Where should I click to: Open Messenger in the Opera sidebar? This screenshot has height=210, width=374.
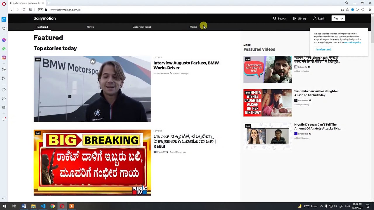click(4, 40)
